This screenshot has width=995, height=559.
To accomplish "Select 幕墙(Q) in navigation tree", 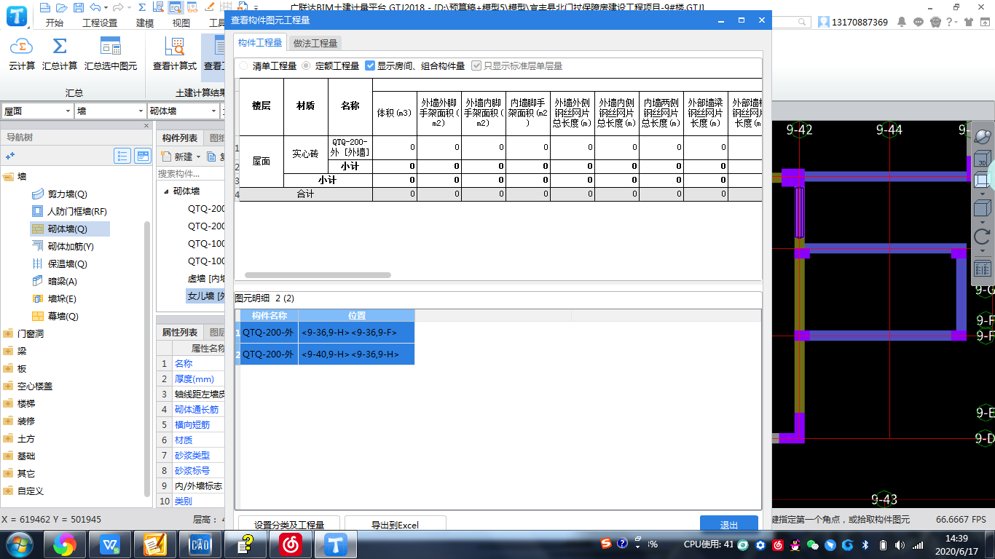I will pyautogui.click(x=63, y=316).
